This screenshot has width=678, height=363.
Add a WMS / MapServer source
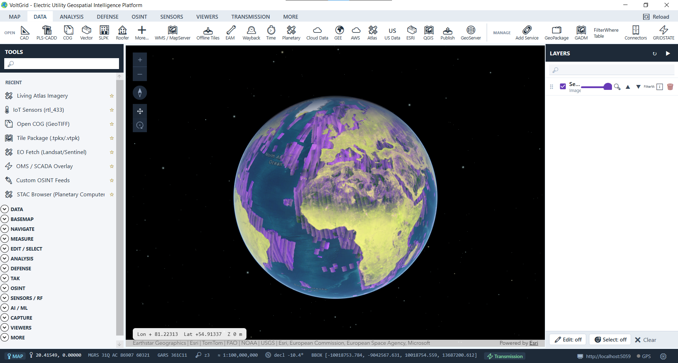173,33
